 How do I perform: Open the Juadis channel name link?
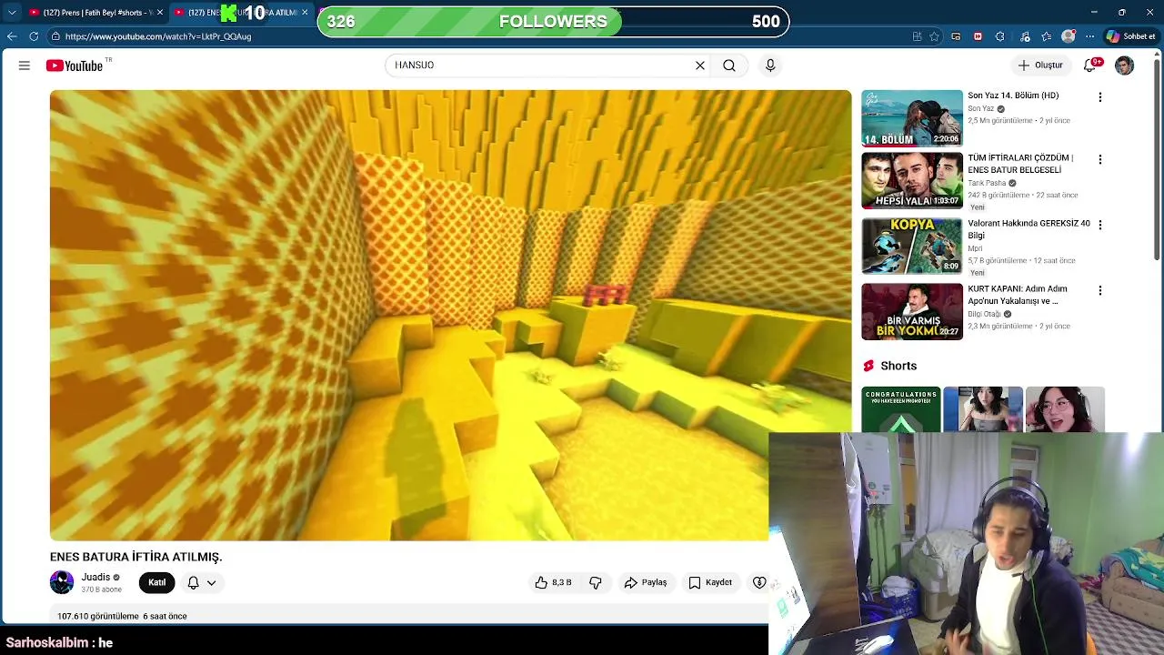tap(95, 577)
